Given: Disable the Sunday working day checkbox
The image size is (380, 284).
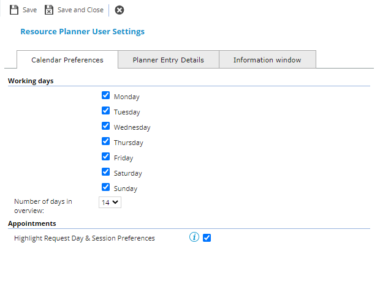Looking at the screenshot, I should pyautogui.click(x=105, y=187).
